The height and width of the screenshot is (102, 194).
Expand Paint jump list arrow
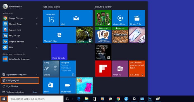point(36,47)
